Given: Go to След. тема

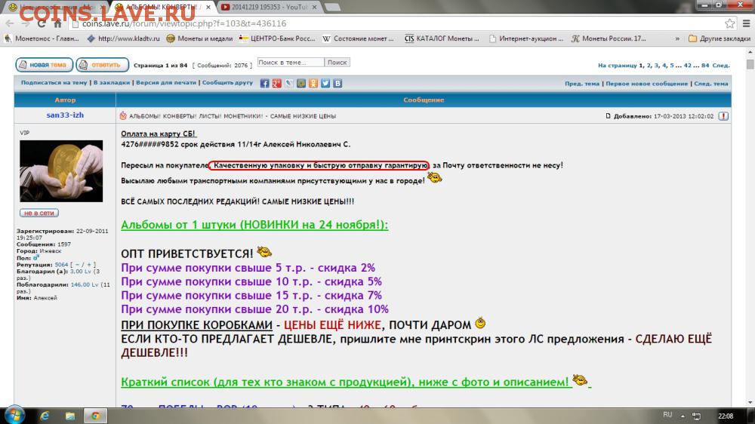Looking at the screenshot, I should coord(710,84).
